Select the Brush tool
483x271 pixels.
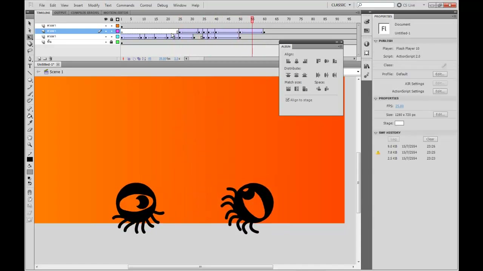click(x=30, y=94)
